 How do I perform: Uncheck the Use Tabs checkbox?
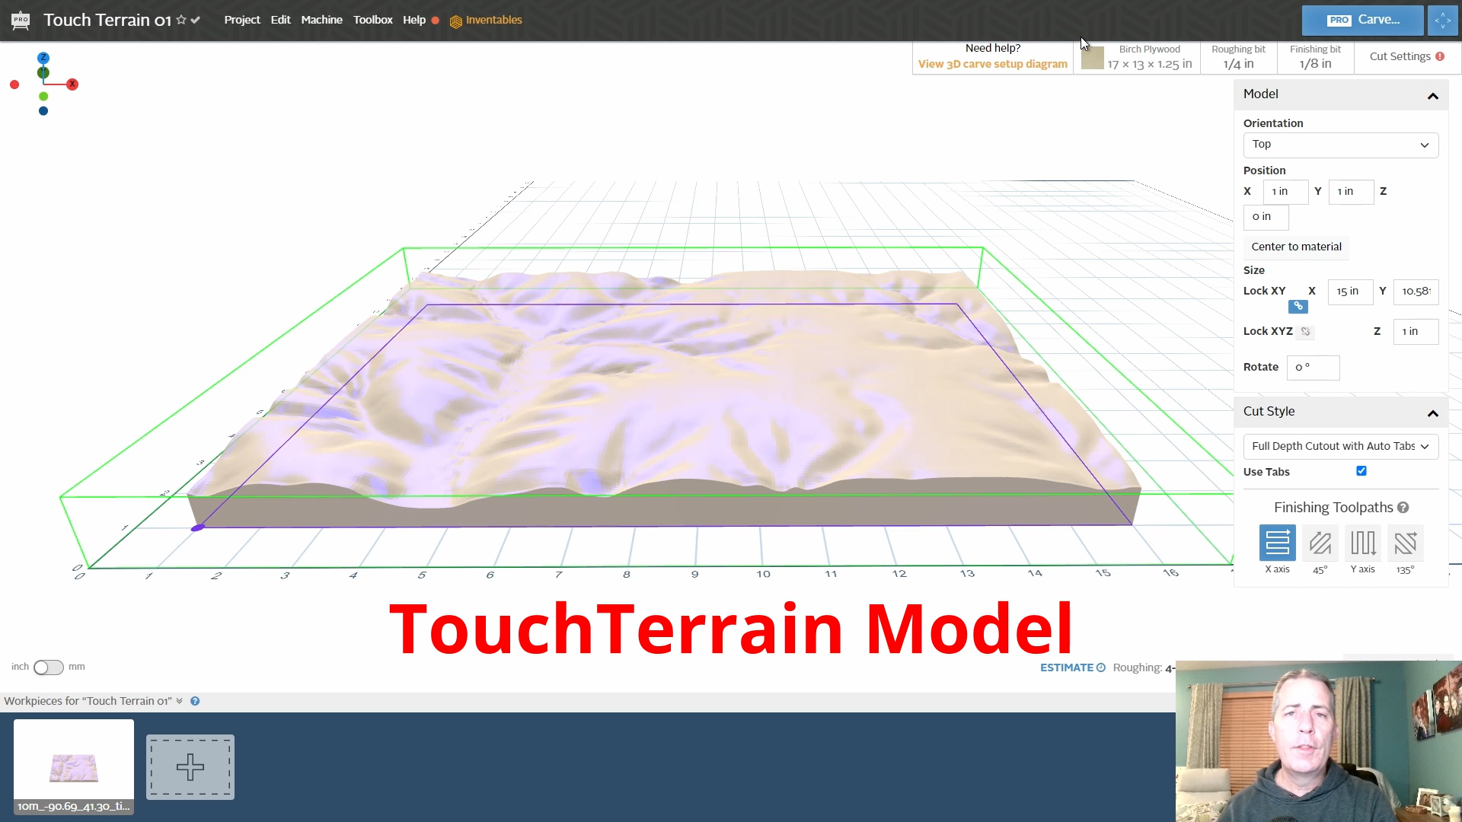[x=1361, y=471]
